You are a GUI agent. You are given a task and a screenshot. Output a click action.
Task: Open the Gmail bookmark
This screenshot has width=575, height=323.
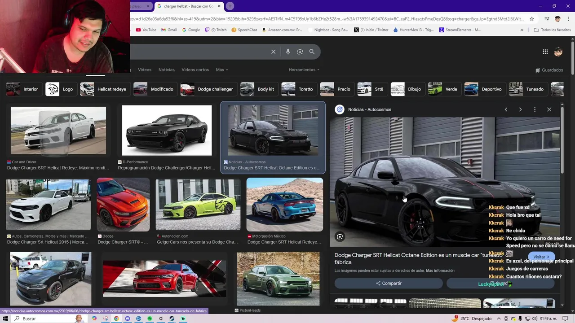point(168,30)
